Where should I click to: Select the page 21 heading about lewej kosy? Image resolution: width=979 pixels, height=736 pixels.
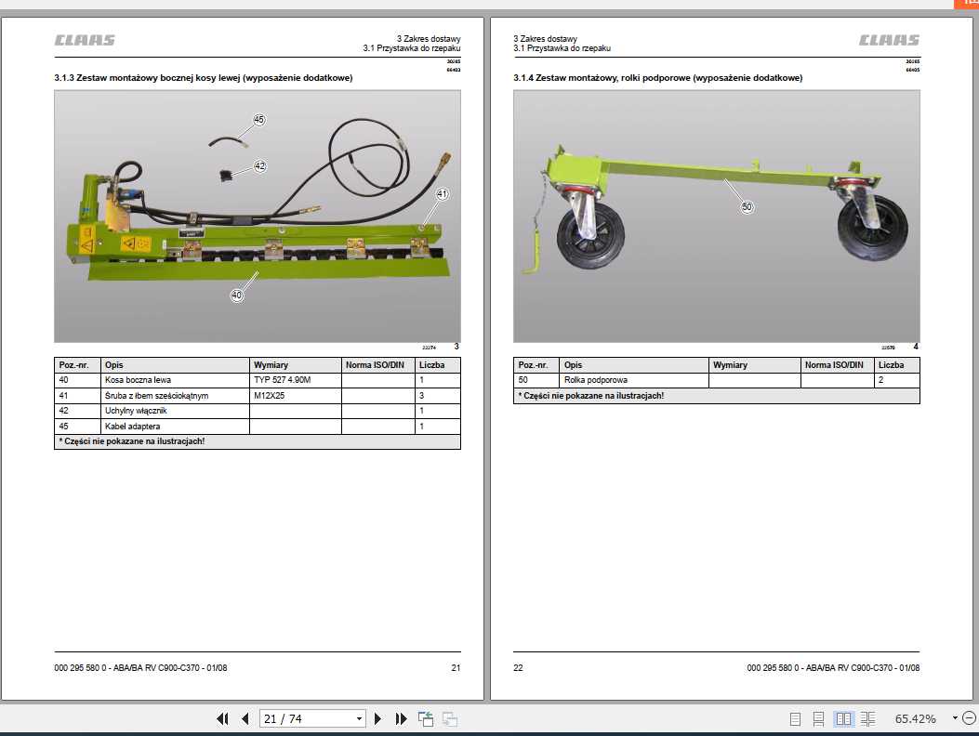point(202,78)
